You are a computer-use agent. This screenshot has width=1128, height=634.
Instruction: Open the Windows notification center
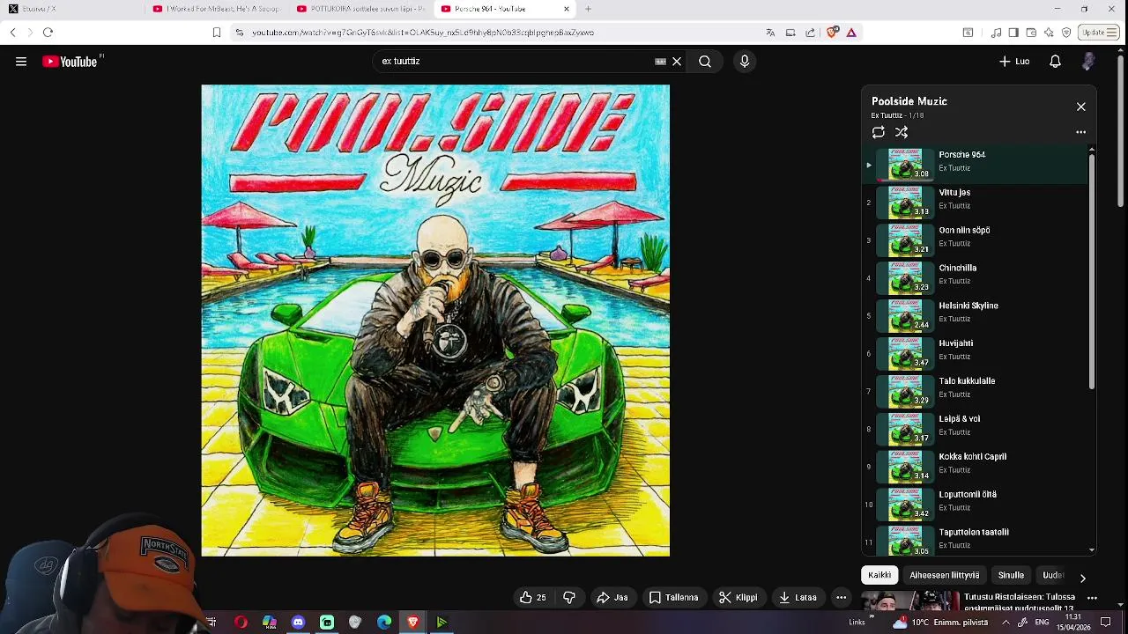[1106, 623]
